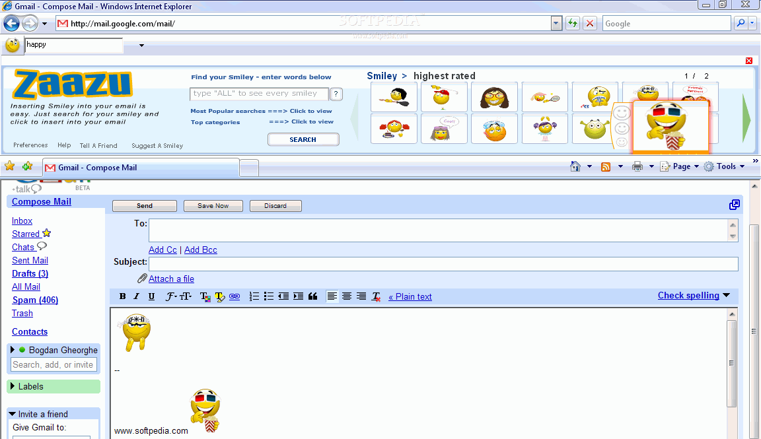Insert a hyperlink
The image size is (761, 439).
click(x=235, y=296)
